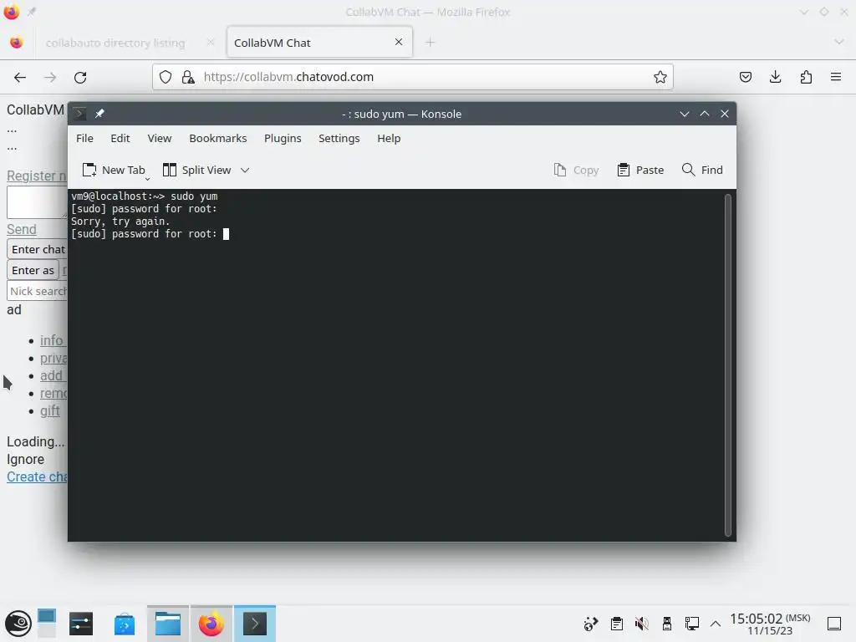
Task: Open the Firefox extensions icon
Action: click(x=806, y=77)
